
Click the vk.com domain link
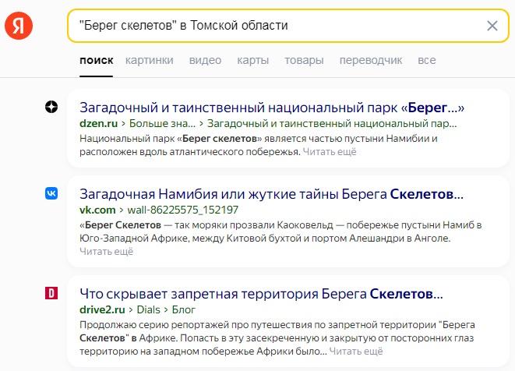[x=97, y=210]
